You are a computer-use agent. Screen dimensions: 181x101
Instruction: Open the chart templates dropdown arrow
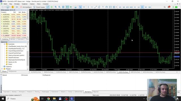click(10, 7)
